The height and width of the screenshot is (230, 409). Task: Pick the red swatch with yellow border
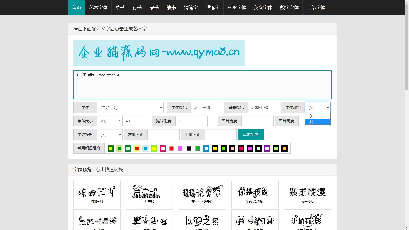pos(137,148)
